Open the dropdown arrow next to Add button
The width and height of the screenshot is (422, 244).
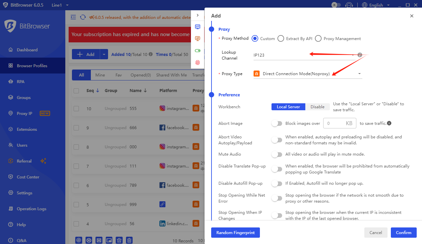[104, 54]
